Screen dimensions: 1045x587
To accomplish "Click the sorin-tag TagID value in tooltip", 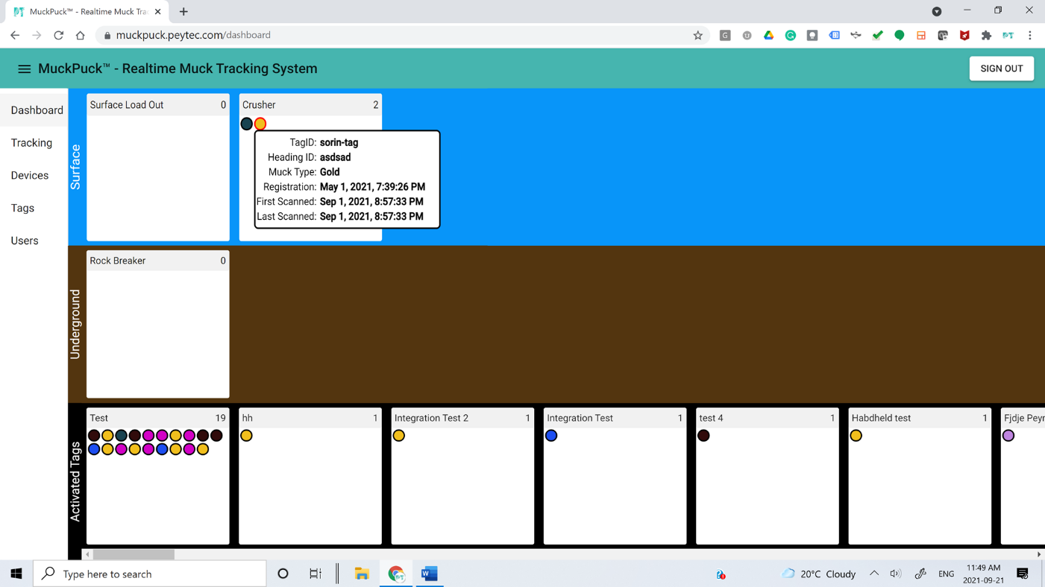I will (339, 142).
